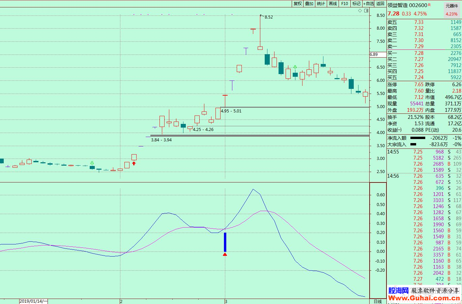This screenshot has width=462, height=304.
Task: Click 买三 bid price 7.26
Action: tap(419, 65)
